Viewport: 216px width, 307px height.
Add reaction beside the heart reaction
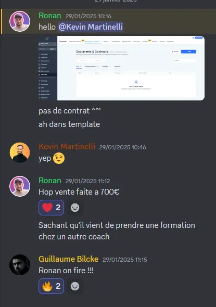75,208
